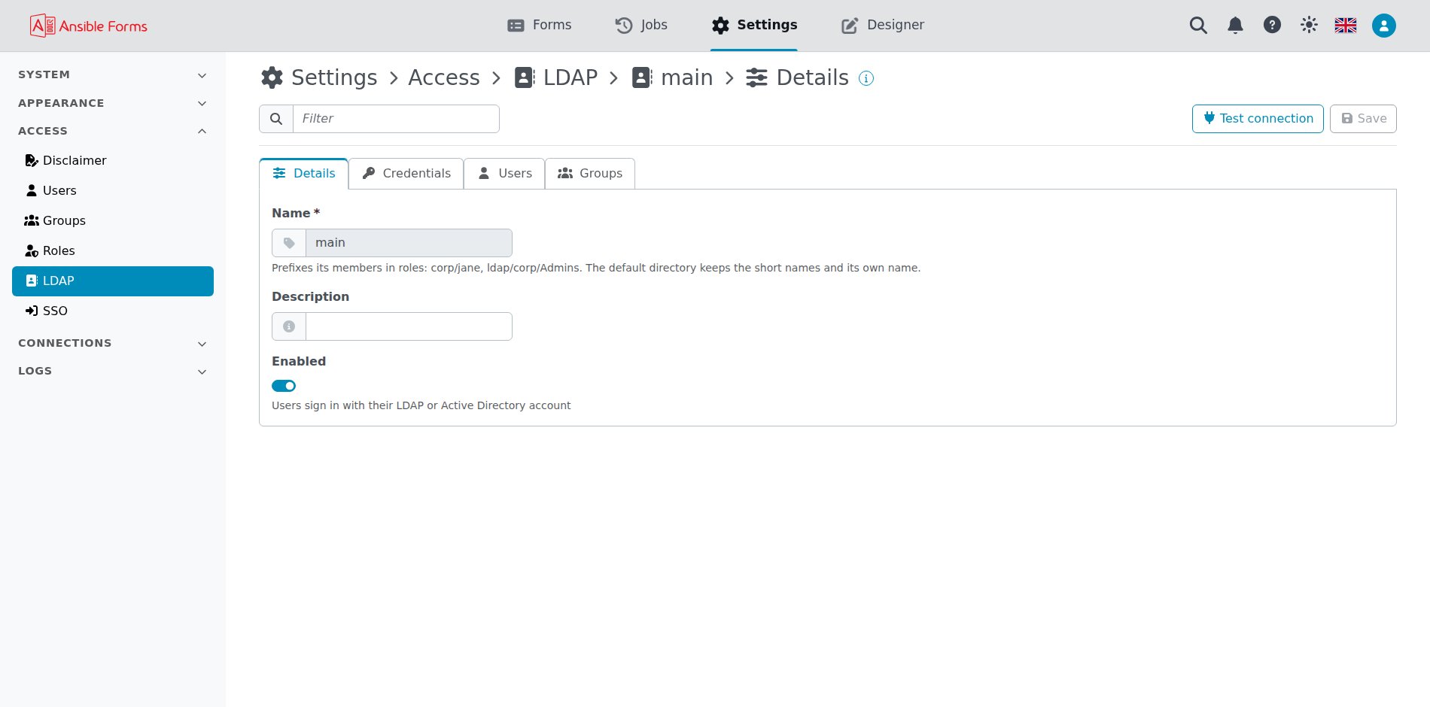The image size is (1430, 707).
Task: Open the Settings top menu
Action: pos(754,26)
